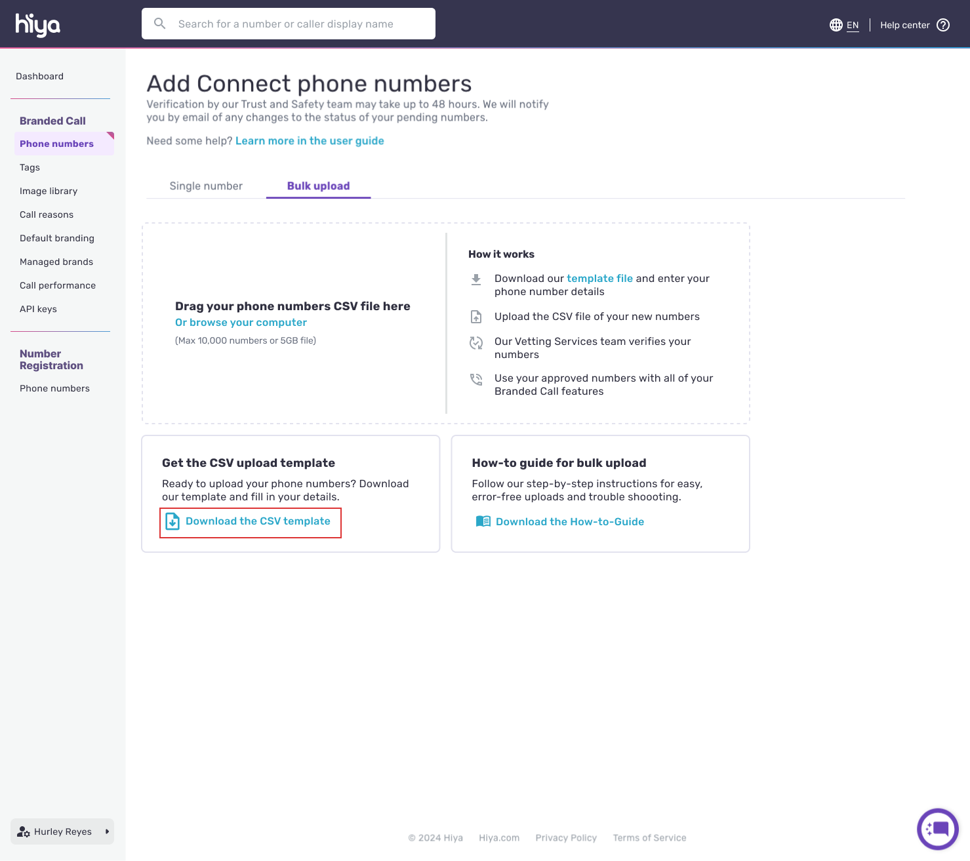Click the search magnifier icon
This screenshot has width=970, height=861.
[x=159, y=24]
